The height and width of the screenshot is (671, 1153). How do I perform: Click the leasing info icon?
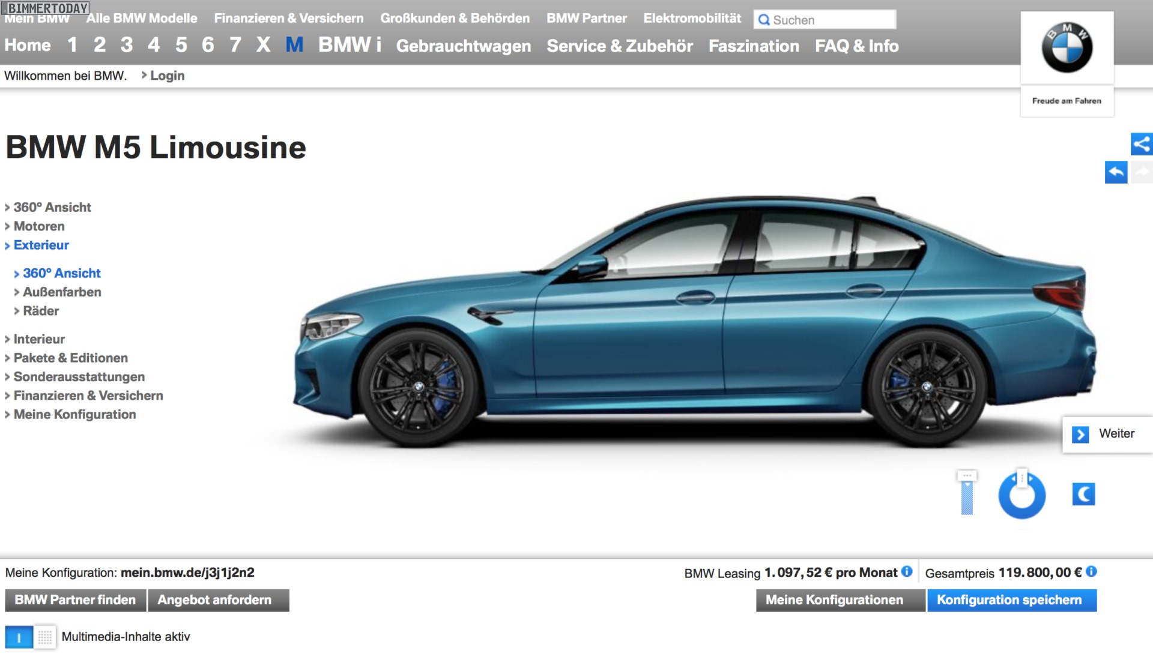[907, 571]
